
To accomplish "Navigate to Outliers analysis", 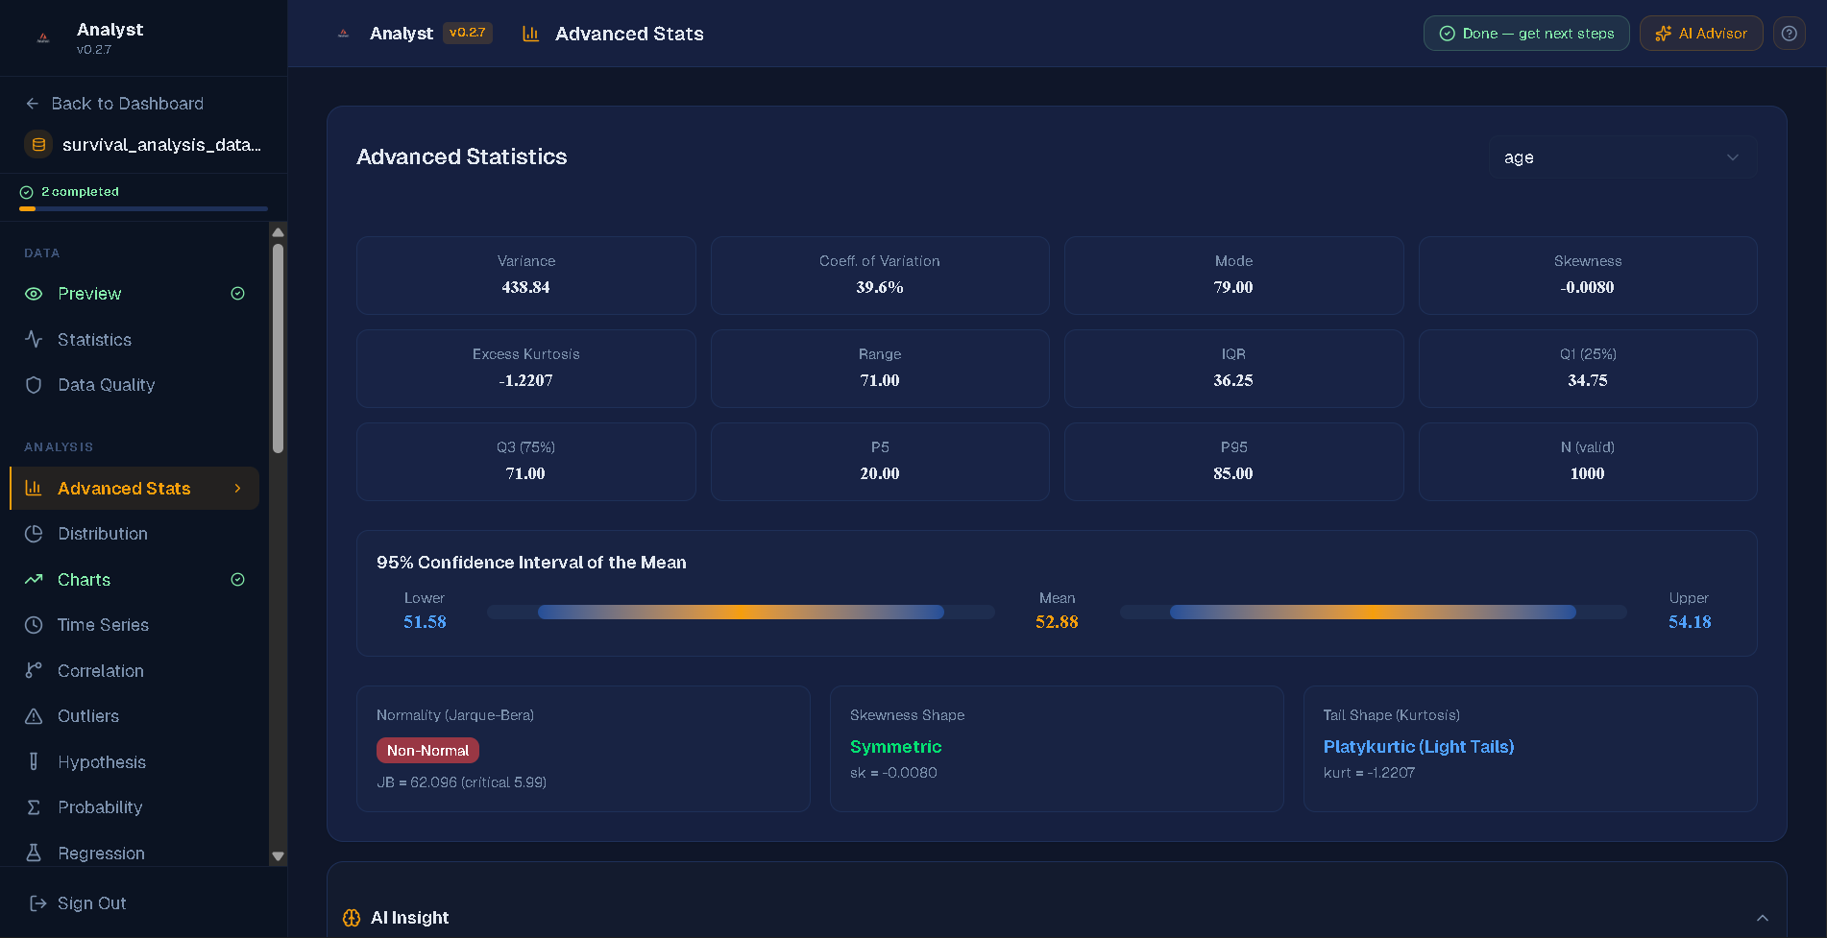I will click(x=134, y=716).
